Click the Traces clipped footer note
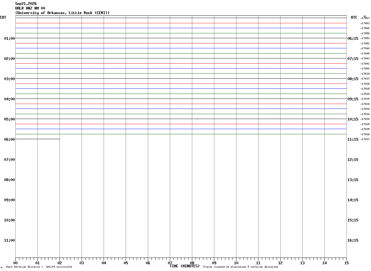 tap(240, 267)
